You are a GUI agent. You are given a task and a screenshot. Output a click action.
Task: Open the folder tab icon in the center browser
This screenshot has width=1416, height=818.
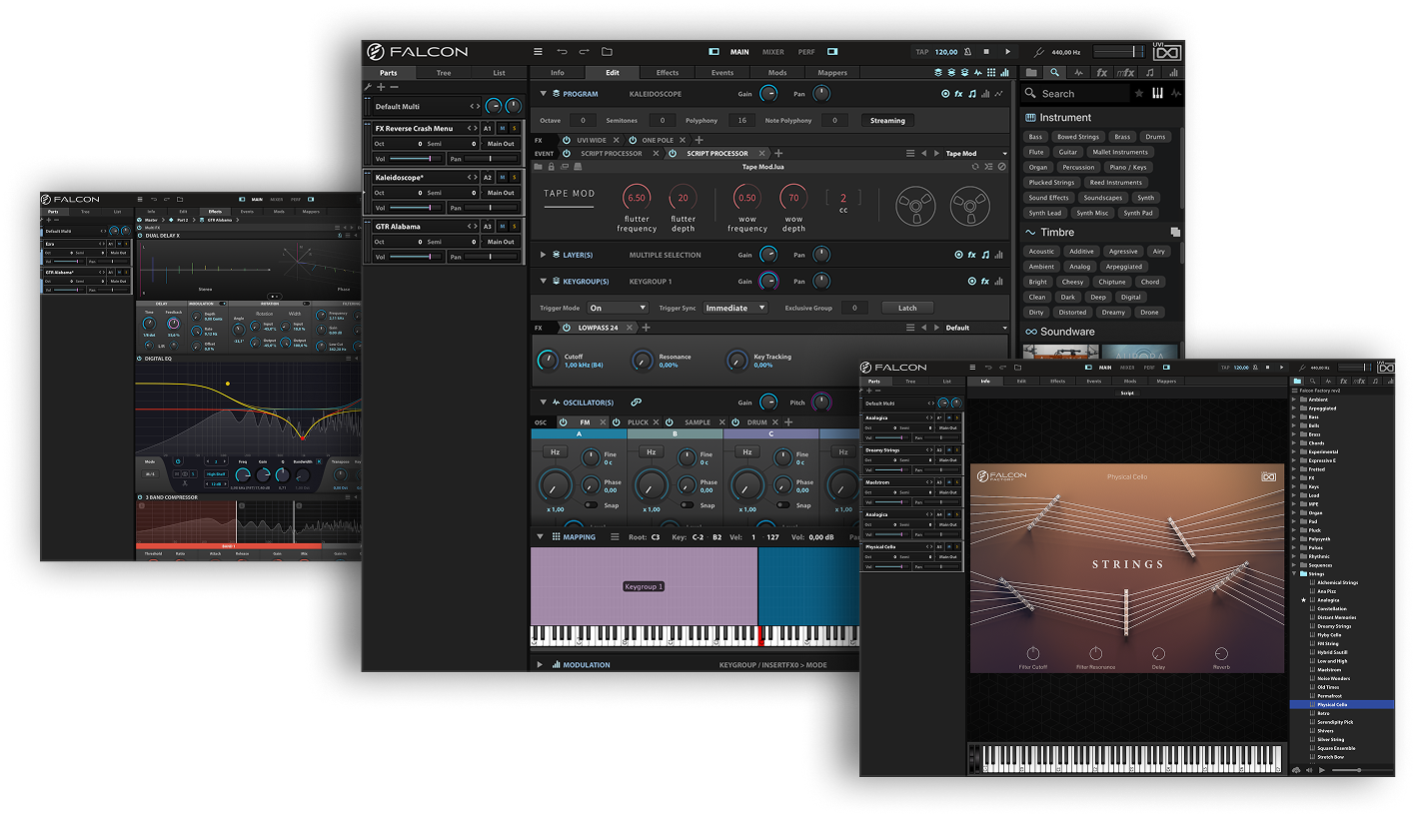point(1031,73)
